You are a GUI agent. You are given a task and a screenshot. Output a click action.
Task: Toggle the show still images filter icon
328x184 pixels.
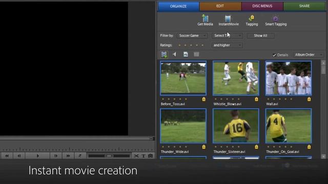[x=186, y=55]
